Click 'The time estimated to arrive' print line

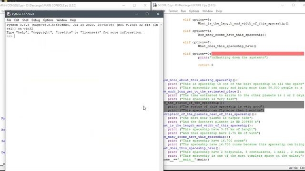click(x=236, y=95)
